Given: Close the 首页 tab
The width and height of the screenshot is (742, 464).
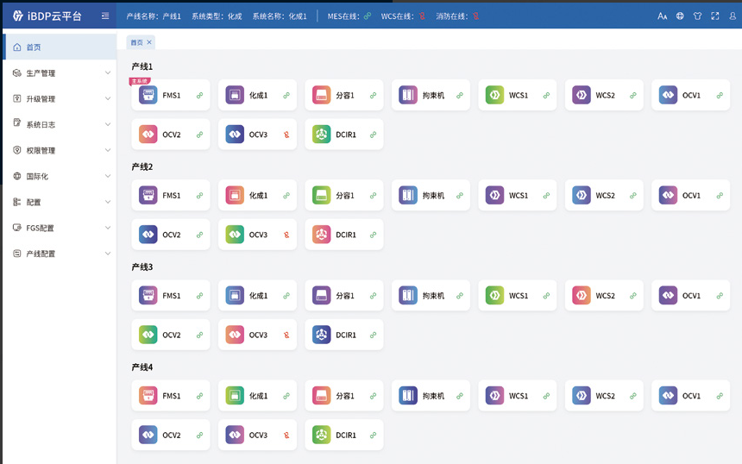Looking at the screenshot, I should click(149, 42).
